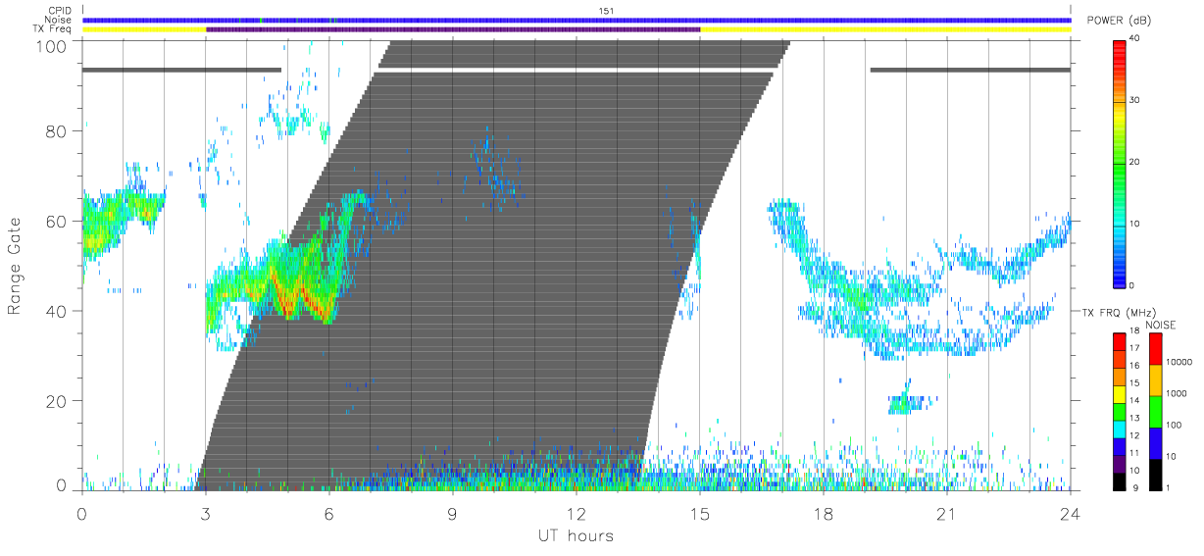Click the 17 label on TX FRQ legend
The image size is (1204, 556).
point(1134,348)
